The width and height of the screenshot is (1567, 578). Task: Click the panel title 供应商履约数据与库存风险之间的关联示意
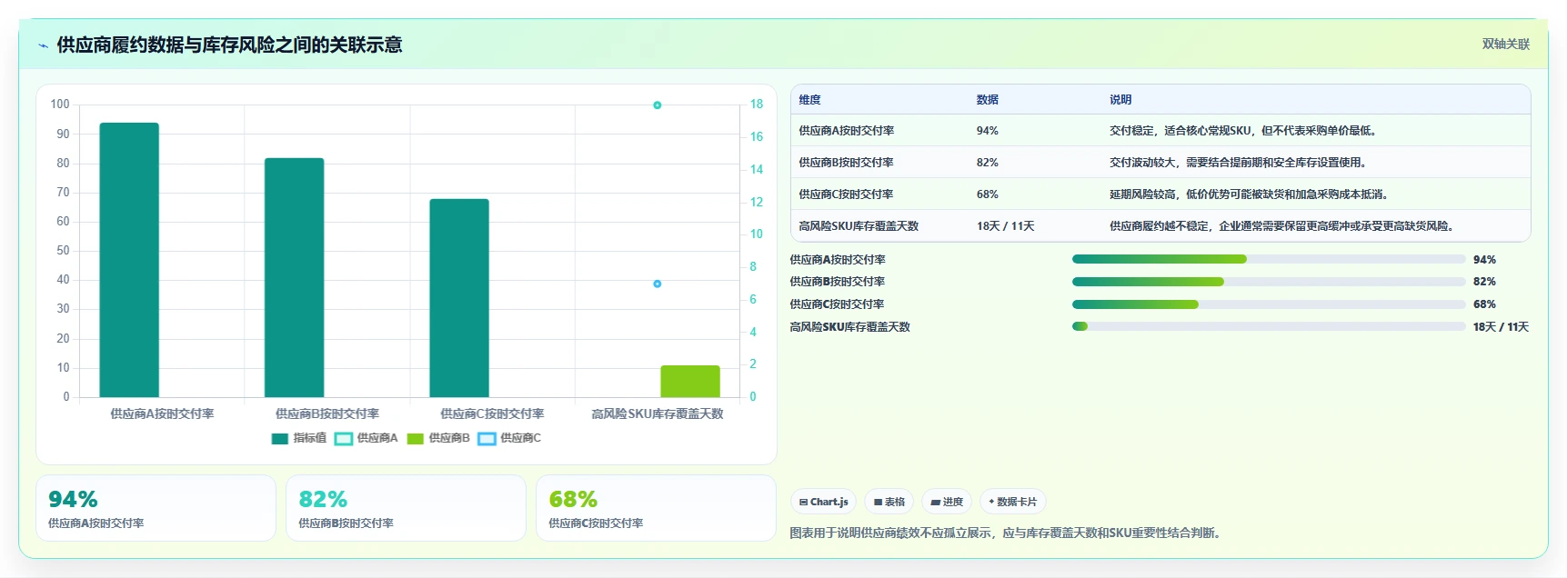click(x=229, y=45)
